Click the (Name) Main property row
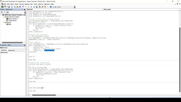The width and height of the screenshot is (181, 102). click(13, 52)
